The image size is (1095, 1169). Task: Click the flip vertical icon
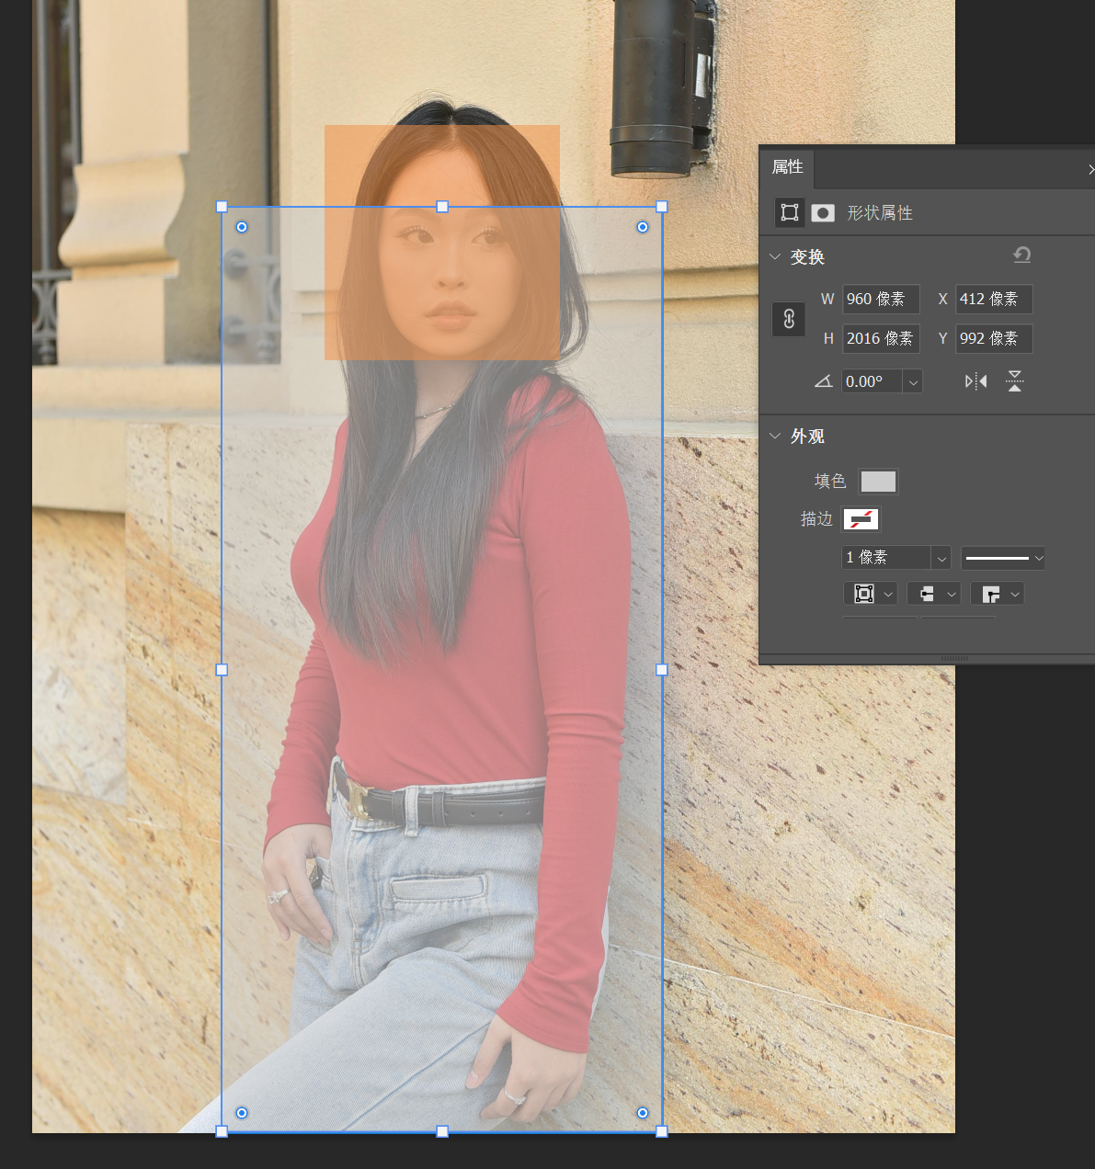point(1014,381)
